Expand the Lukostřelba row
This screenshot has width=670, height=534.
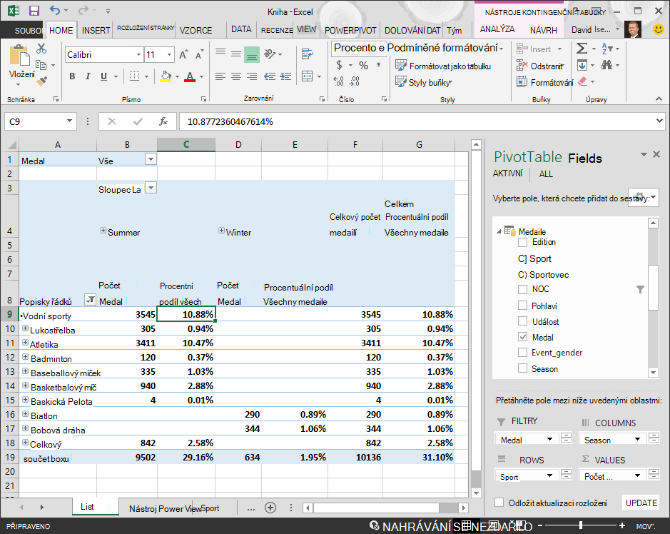25,328
